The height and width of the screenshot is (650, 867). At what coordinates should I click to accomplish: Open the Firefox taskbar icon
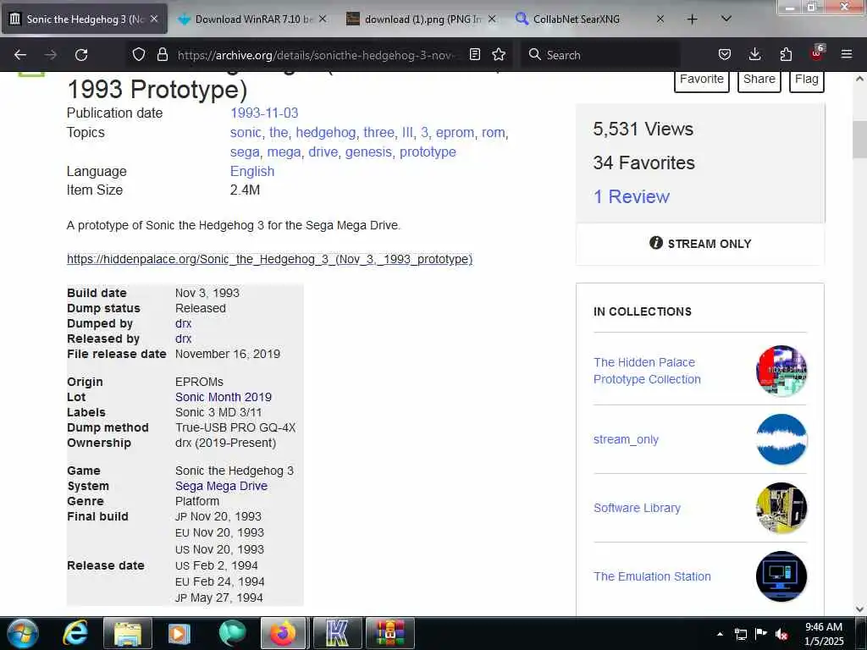tap(283, 633)
